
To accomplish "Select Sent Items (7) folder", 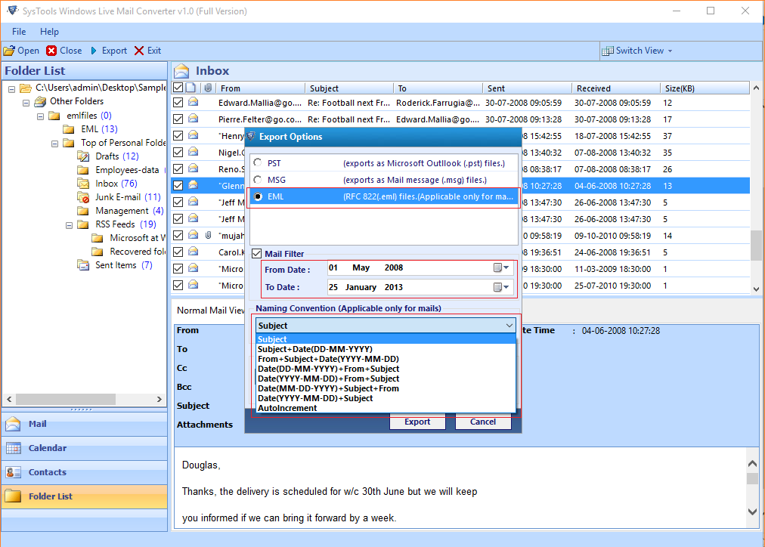I will [124, 265].
